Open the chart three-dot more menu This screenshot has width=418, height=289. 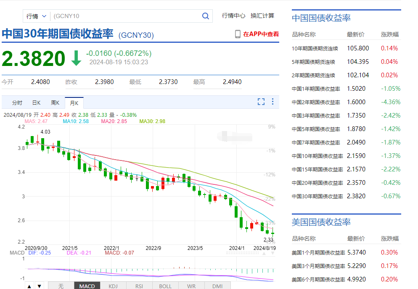click(x=273, y=102)
